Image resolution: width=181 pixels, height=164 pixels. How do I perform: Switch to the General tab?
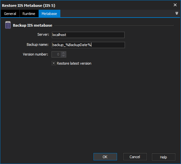point(10,14)
